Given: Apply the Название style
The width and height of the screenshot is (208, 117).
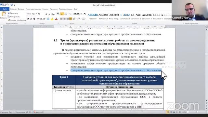Looking at the screenshot, I should (x=93, y=17).
